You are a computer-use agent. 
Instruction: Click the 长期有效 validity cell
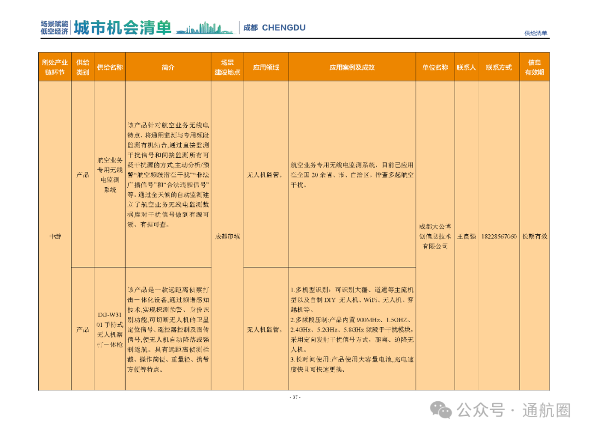(535, 236)
